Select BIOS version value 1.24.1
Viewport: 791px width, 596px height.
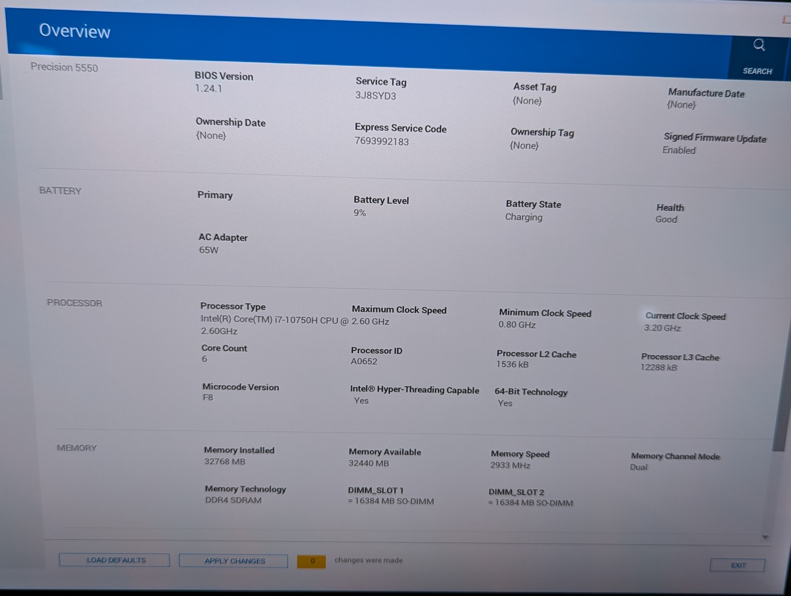pos(209,89)
